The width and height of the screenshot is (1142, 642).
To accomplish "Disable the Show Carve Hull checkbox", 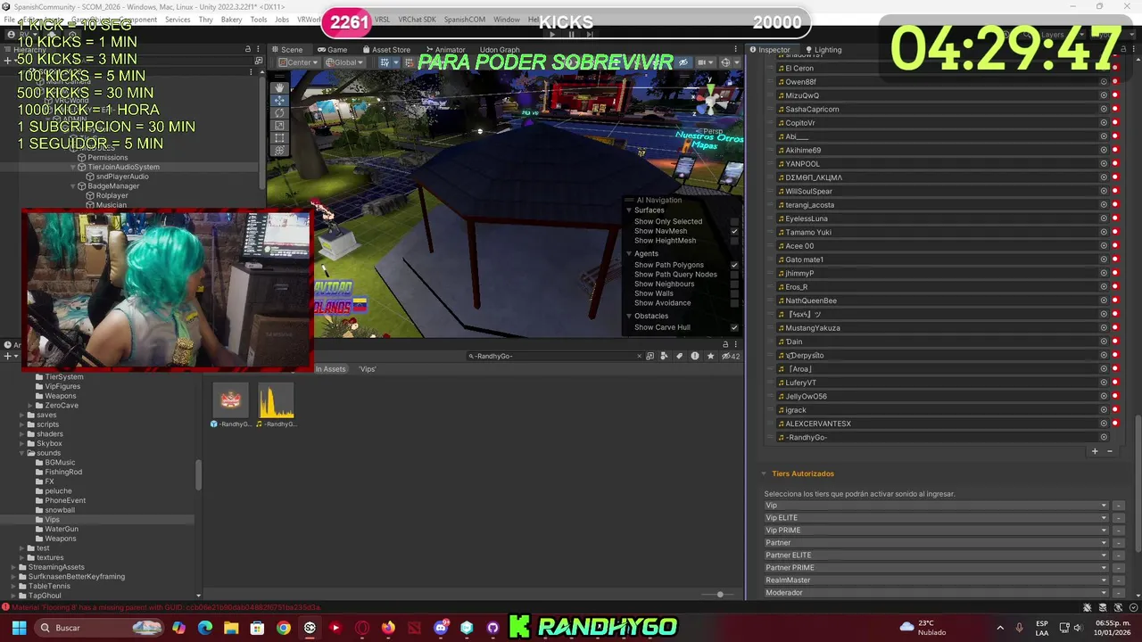I will pyautogui.click(x=734, y=327).
